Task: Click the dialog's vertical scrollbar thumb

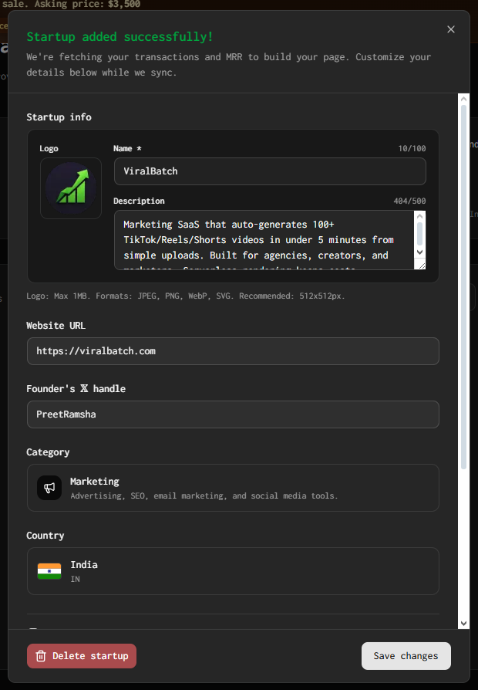Action: 463,287
